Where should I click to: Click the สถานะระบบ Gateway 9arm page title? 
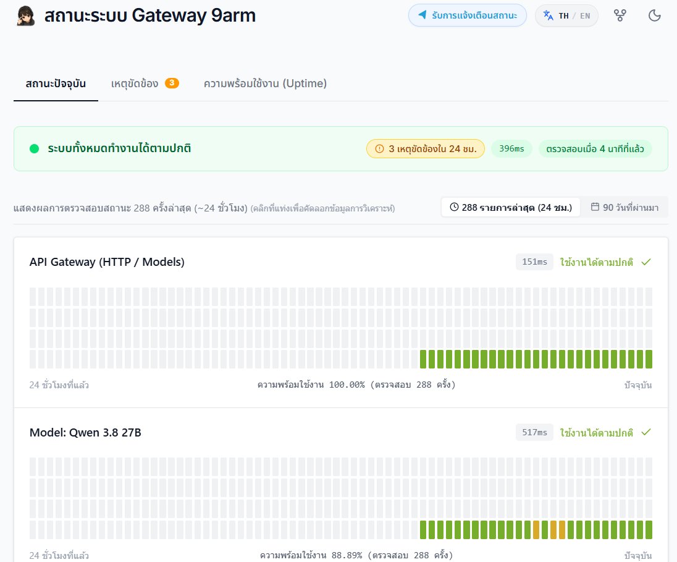click(150, 16)
